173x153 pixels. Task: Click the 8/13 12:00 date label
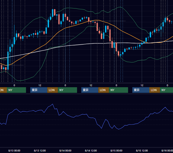(x=40, y=150)
